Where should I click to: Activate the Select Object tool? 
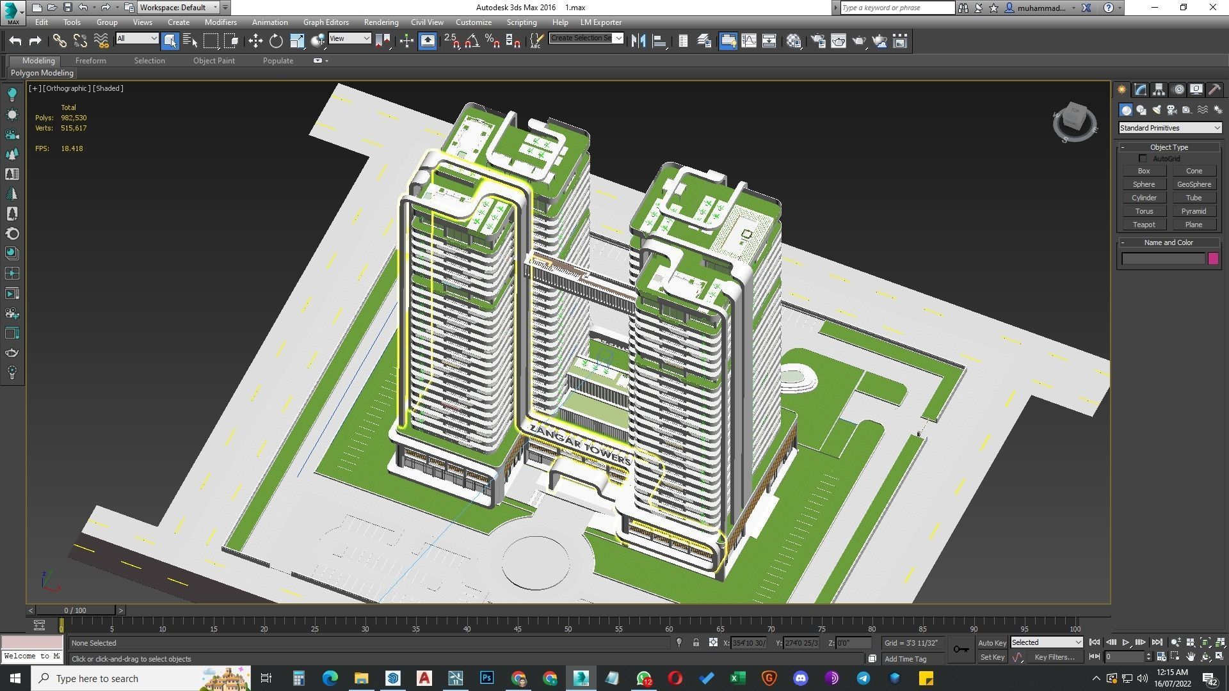pos(170,42)
